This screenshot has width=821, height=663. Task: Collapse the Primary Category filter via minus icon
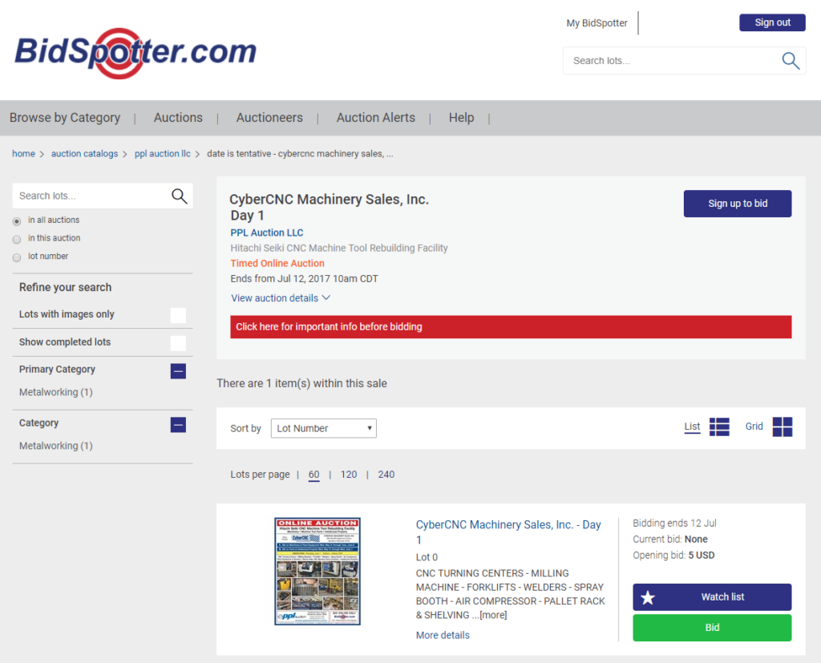178,370
